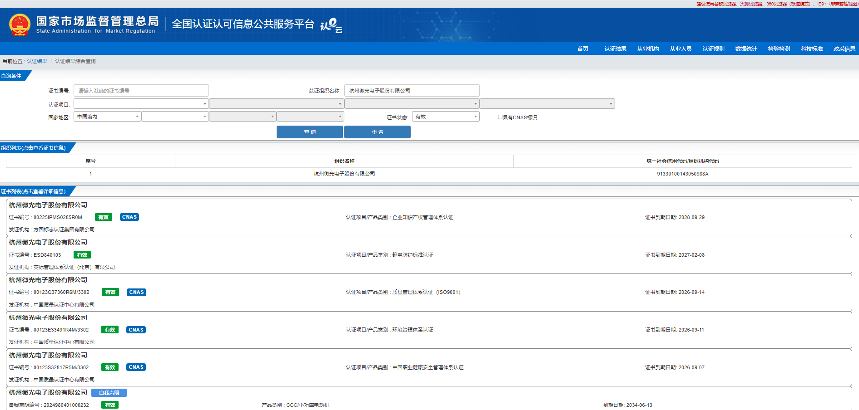Click CNAS badge on ISO9001 certificate row
Screen dimensions: 859x410
(x=136, y=293)
